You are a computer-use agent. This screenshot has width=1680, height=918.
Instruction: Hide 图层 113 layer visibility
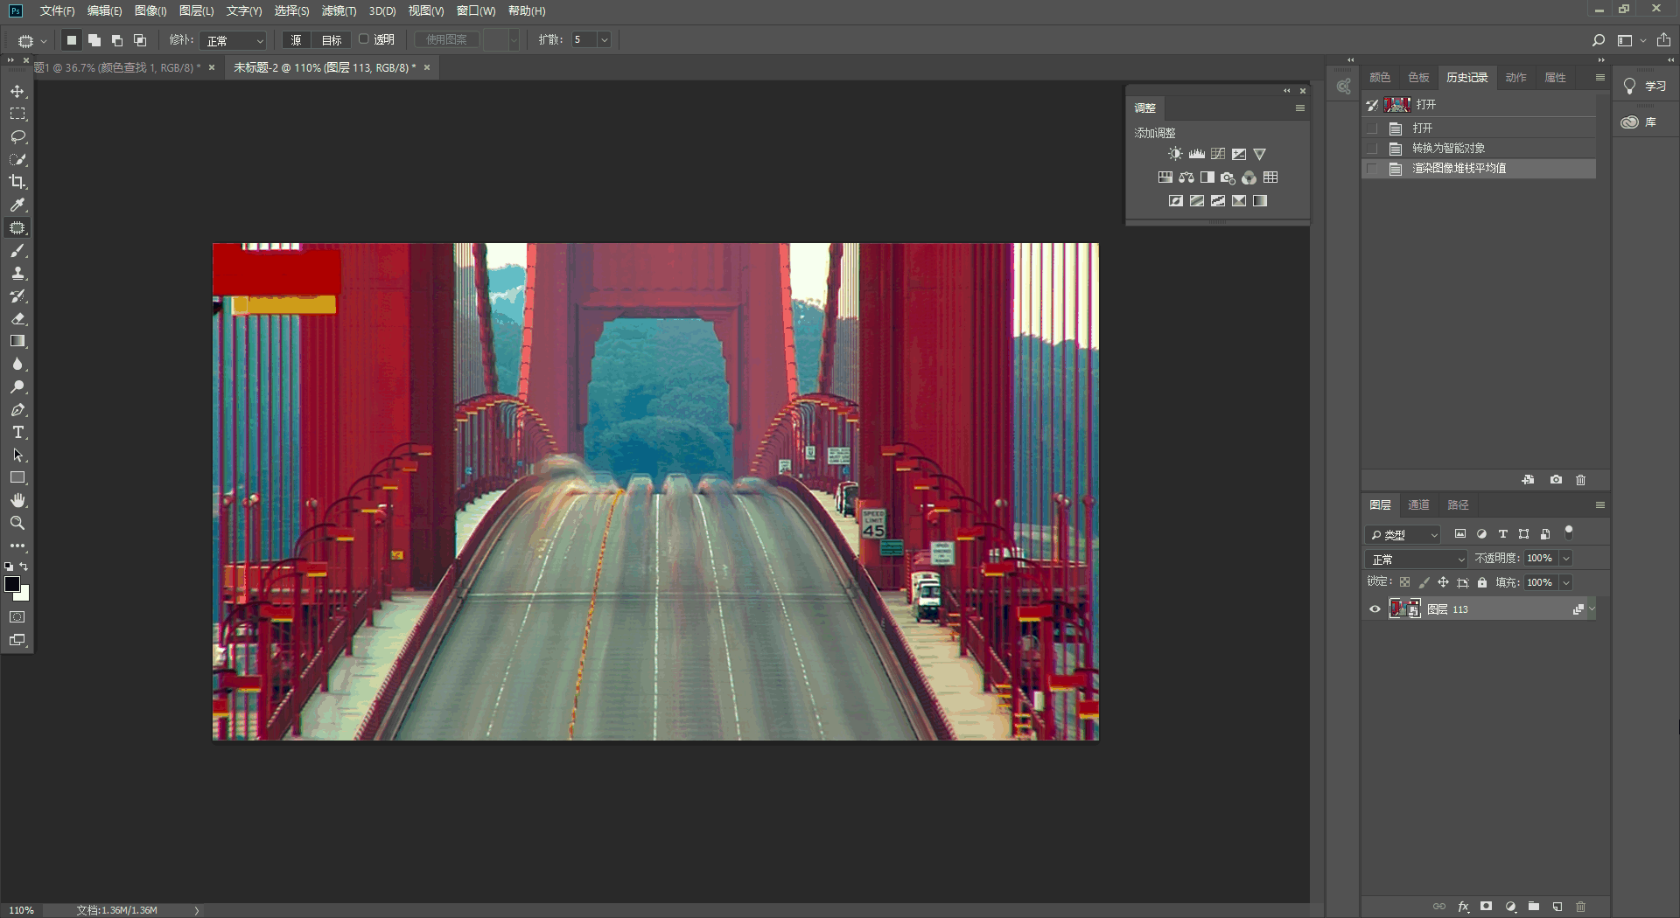[1375, 609]
